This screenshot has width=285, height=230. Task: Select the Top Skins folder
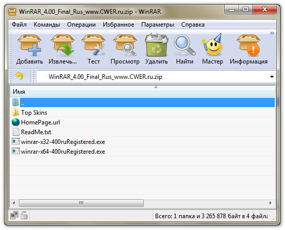coord(34,113)
